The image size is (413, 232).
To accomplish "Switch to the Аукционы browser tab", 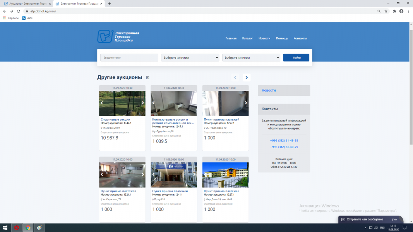I will pyautogui.click(x=27, y=3).
